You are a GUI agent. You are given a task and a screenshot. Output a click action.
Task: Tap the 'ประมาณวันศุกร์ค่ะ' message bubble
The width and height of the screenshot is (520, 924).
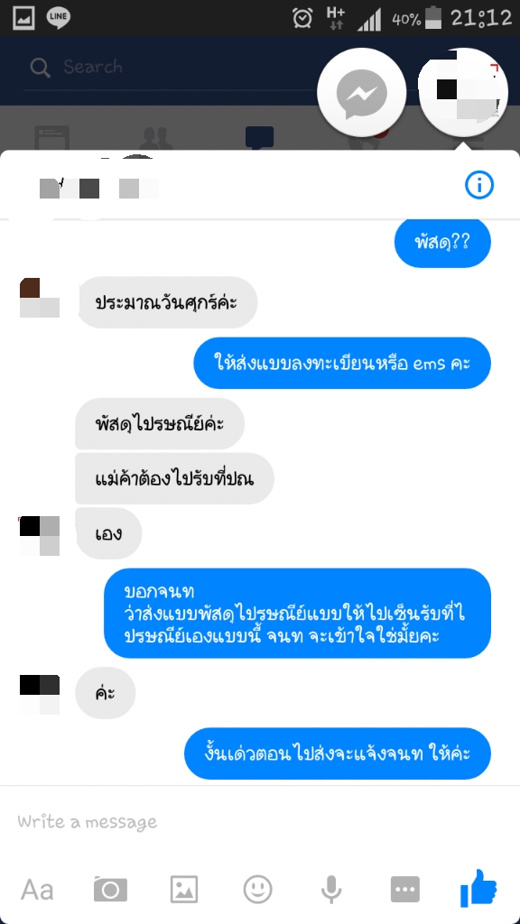click(166, 302)
